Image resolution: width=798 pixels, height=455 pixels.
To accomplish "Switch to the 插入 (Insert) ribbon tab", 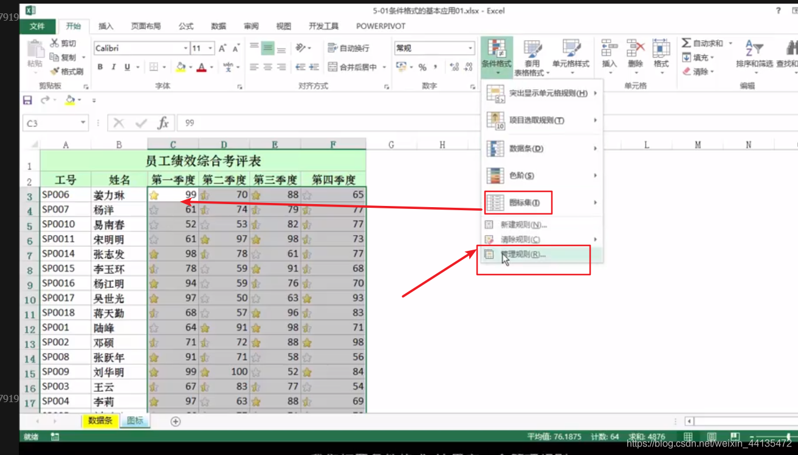I will [108, 26].
